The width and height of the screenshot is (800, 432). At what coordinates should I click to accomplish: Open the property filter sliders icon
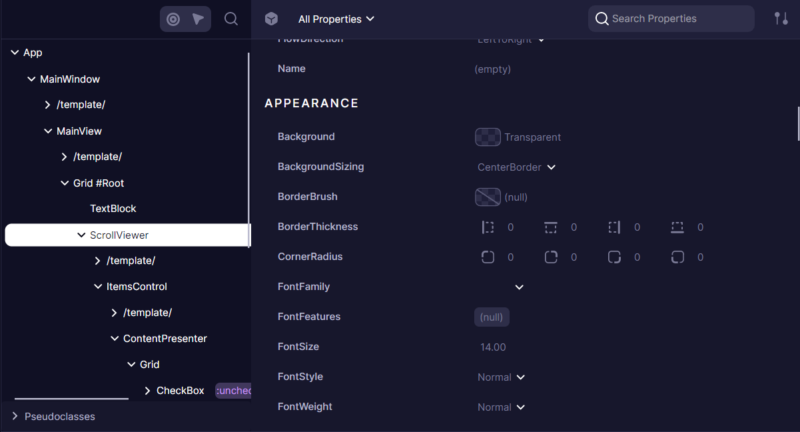[781, 19]
